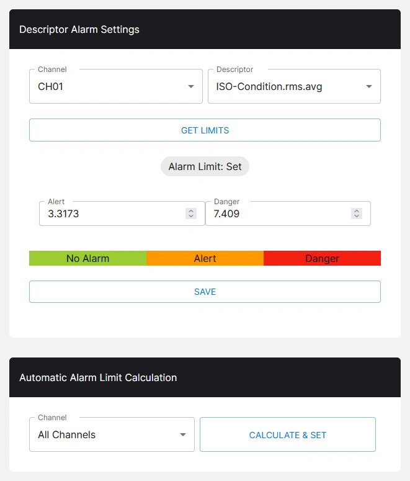Open the CH01 channel dropdown arrow
This screenshot has width=410, height=481.
point(191,87)
